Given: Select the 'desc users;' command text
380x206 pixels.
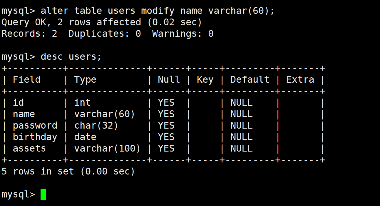Looking at the screenshot, I should click(x=71, y=57).
